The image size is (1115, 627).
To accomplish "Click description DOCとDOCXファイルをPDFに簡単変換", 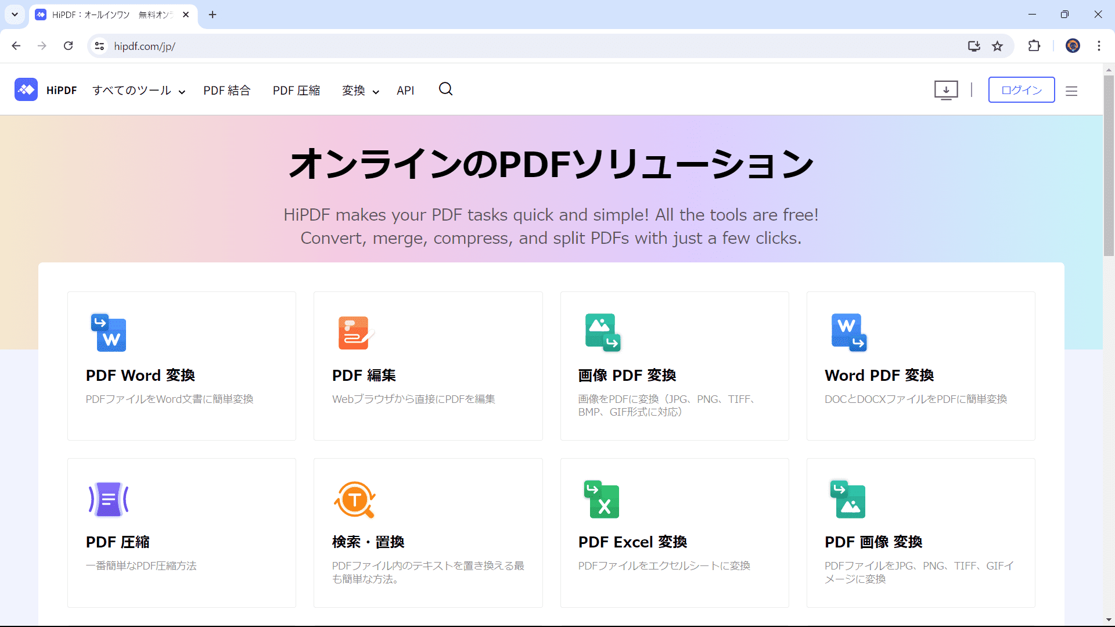I will (916, 399).
